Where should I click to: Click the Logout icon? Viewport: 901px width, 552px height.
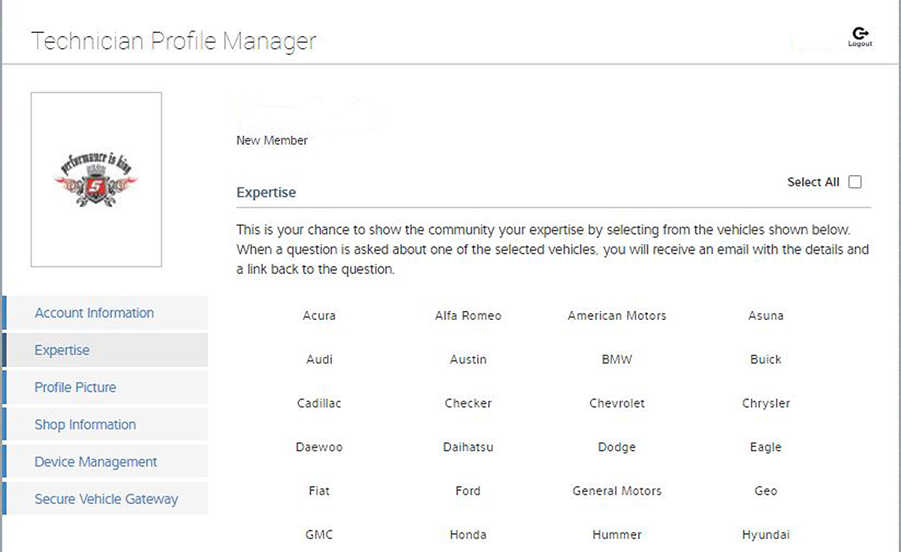pyautogui.click(x=860, y=36)
